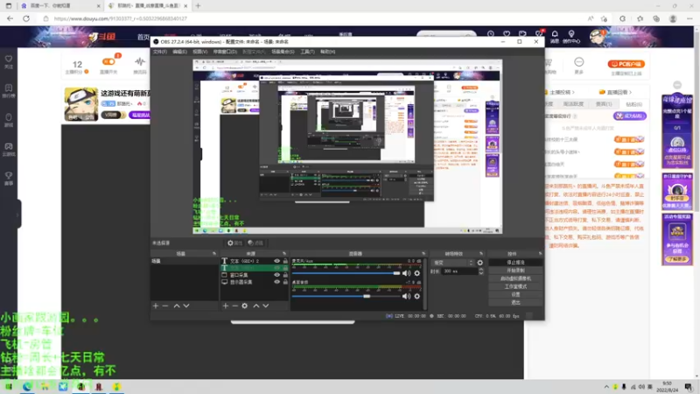
Task: Toggle visibility of 显示器采集 source
Action: point(276,282)
